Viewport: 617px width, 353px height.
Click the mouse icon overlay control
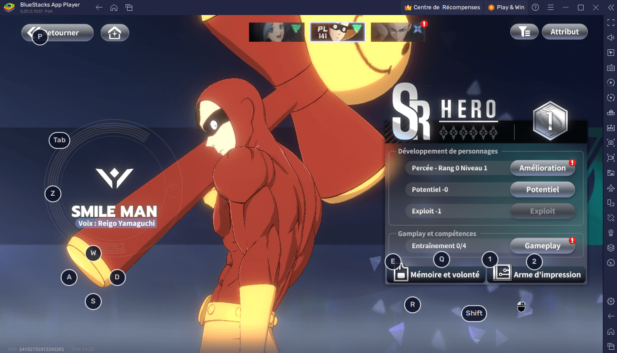click(521, 307)
